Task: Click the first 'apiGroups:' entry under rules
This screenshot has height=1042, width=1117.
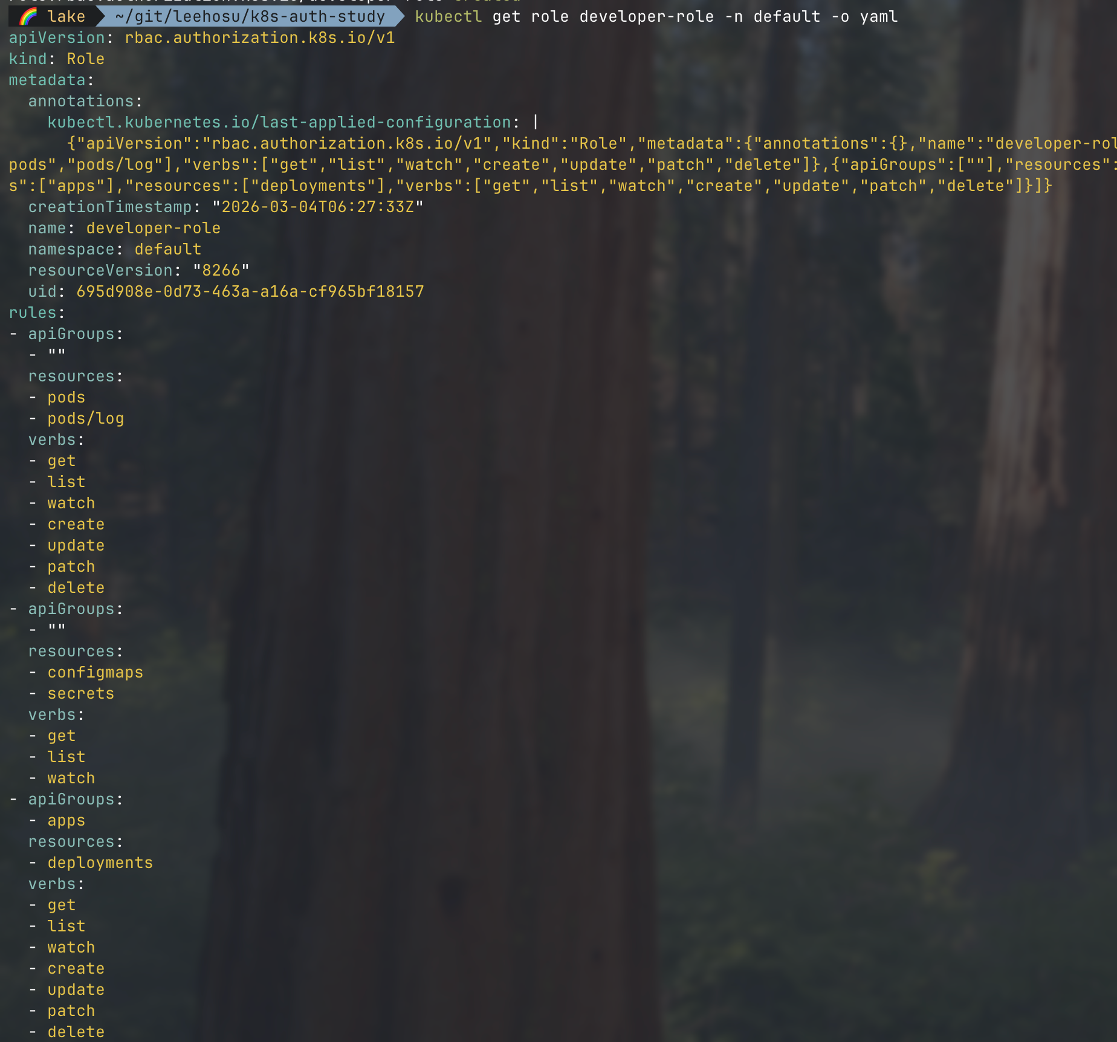Action: (76, 334)
